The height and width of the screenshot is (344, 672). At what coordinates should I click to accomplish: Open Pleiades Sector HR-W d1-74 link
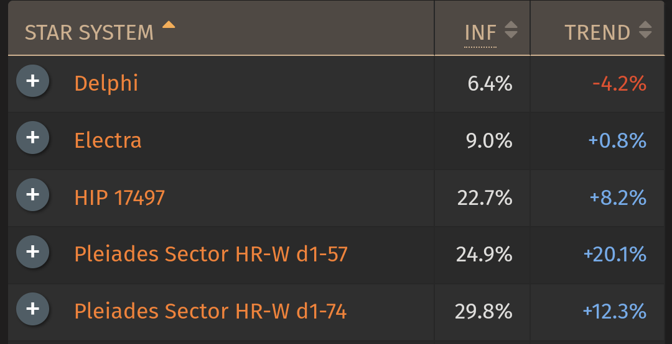tap(210, 312)
